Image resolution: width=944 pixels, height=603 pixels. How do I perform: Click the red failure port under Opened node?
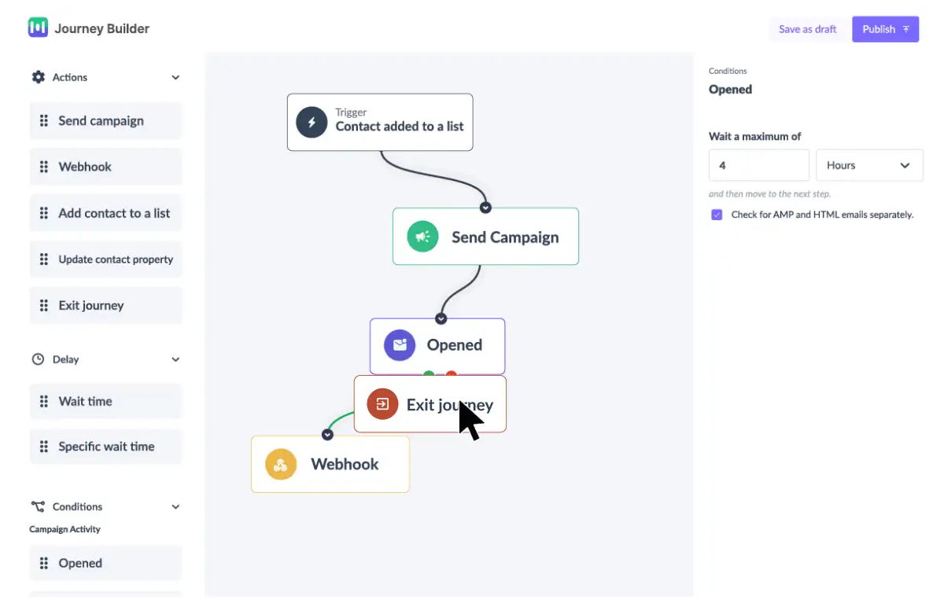click(452, 373)
